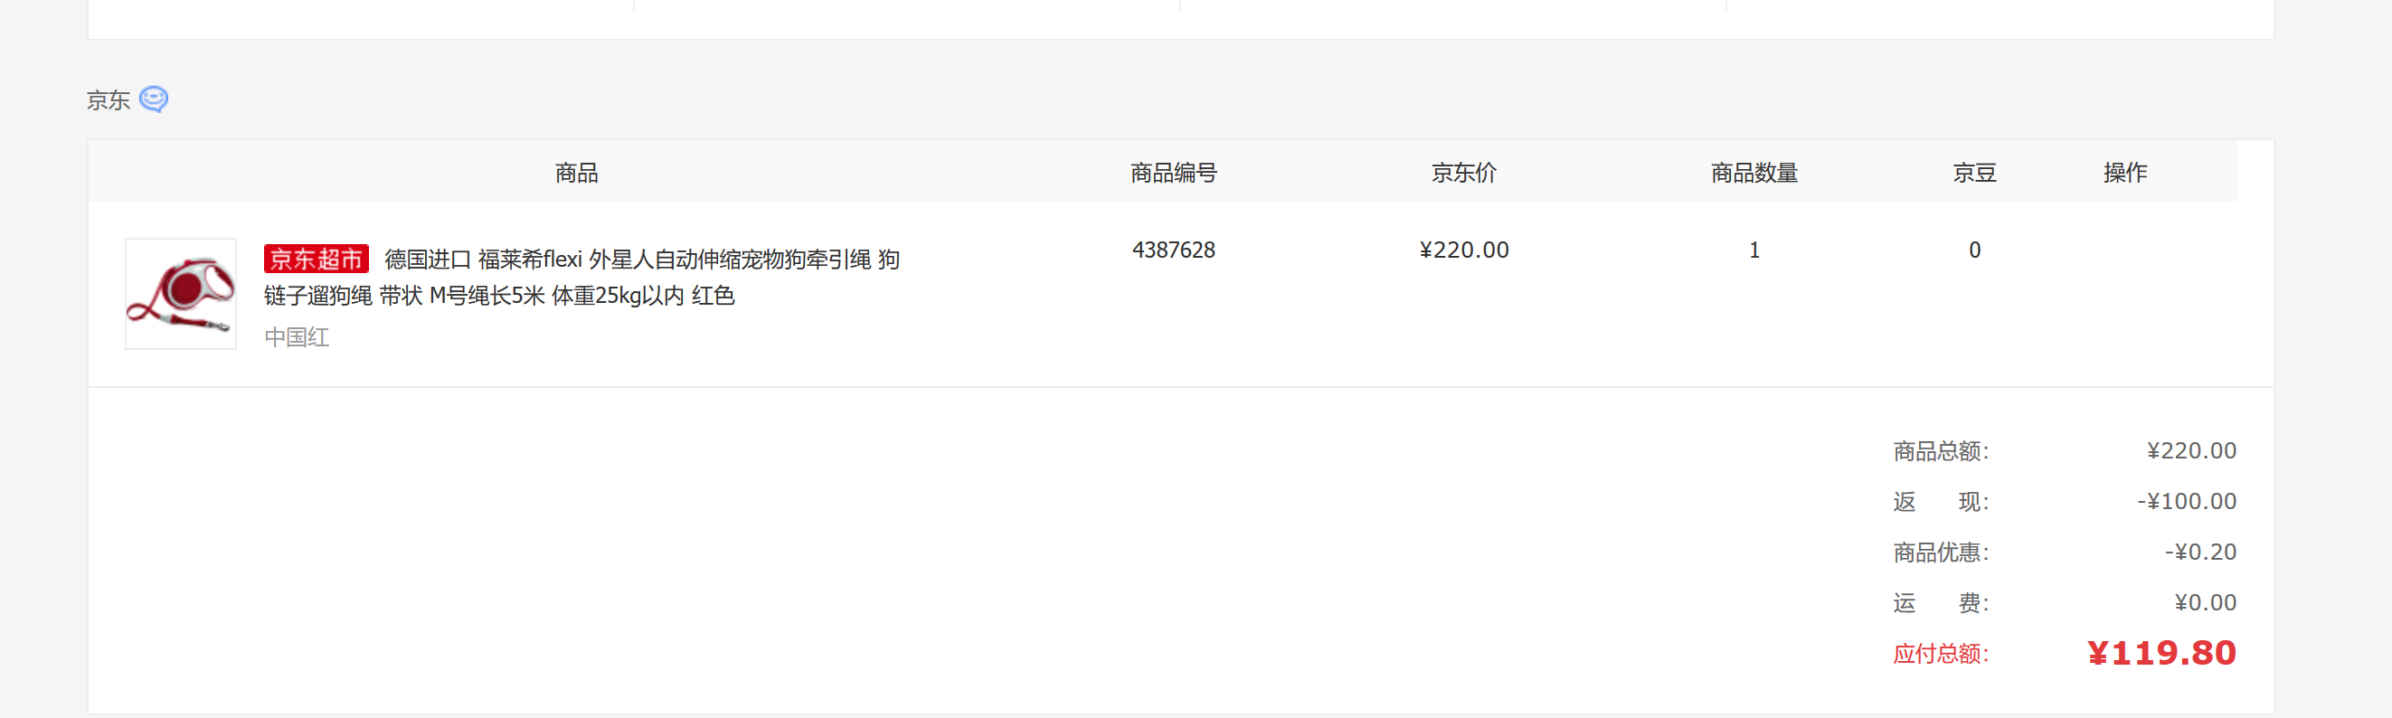Image resolution: width=2392 pixels, height=718 pixels.
Task: Select the 中国红 variant text
Action: (298, 337)
